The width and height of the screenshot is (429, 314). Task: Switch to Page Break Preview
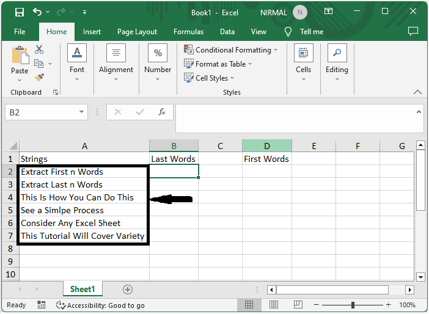(298, 305)
